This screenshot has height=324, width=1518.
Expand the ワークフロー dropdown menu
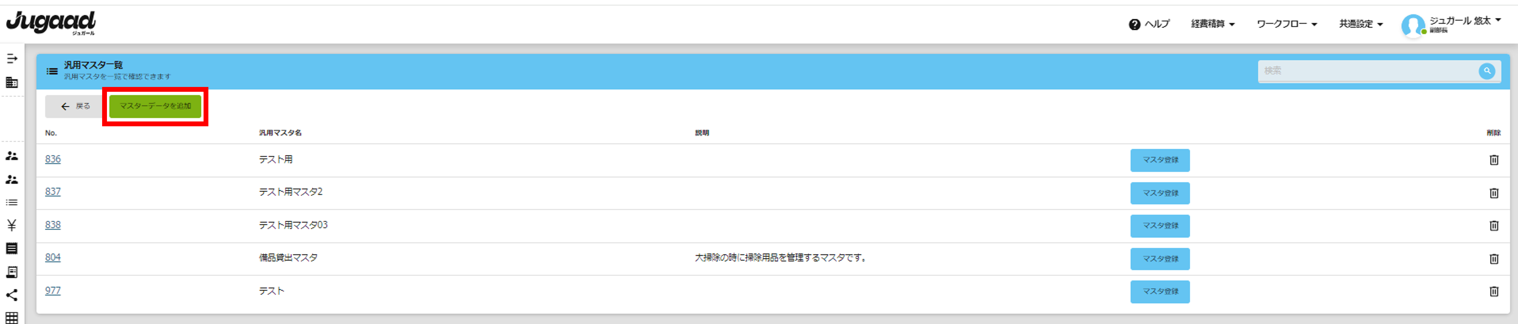tap(1286, 24)
